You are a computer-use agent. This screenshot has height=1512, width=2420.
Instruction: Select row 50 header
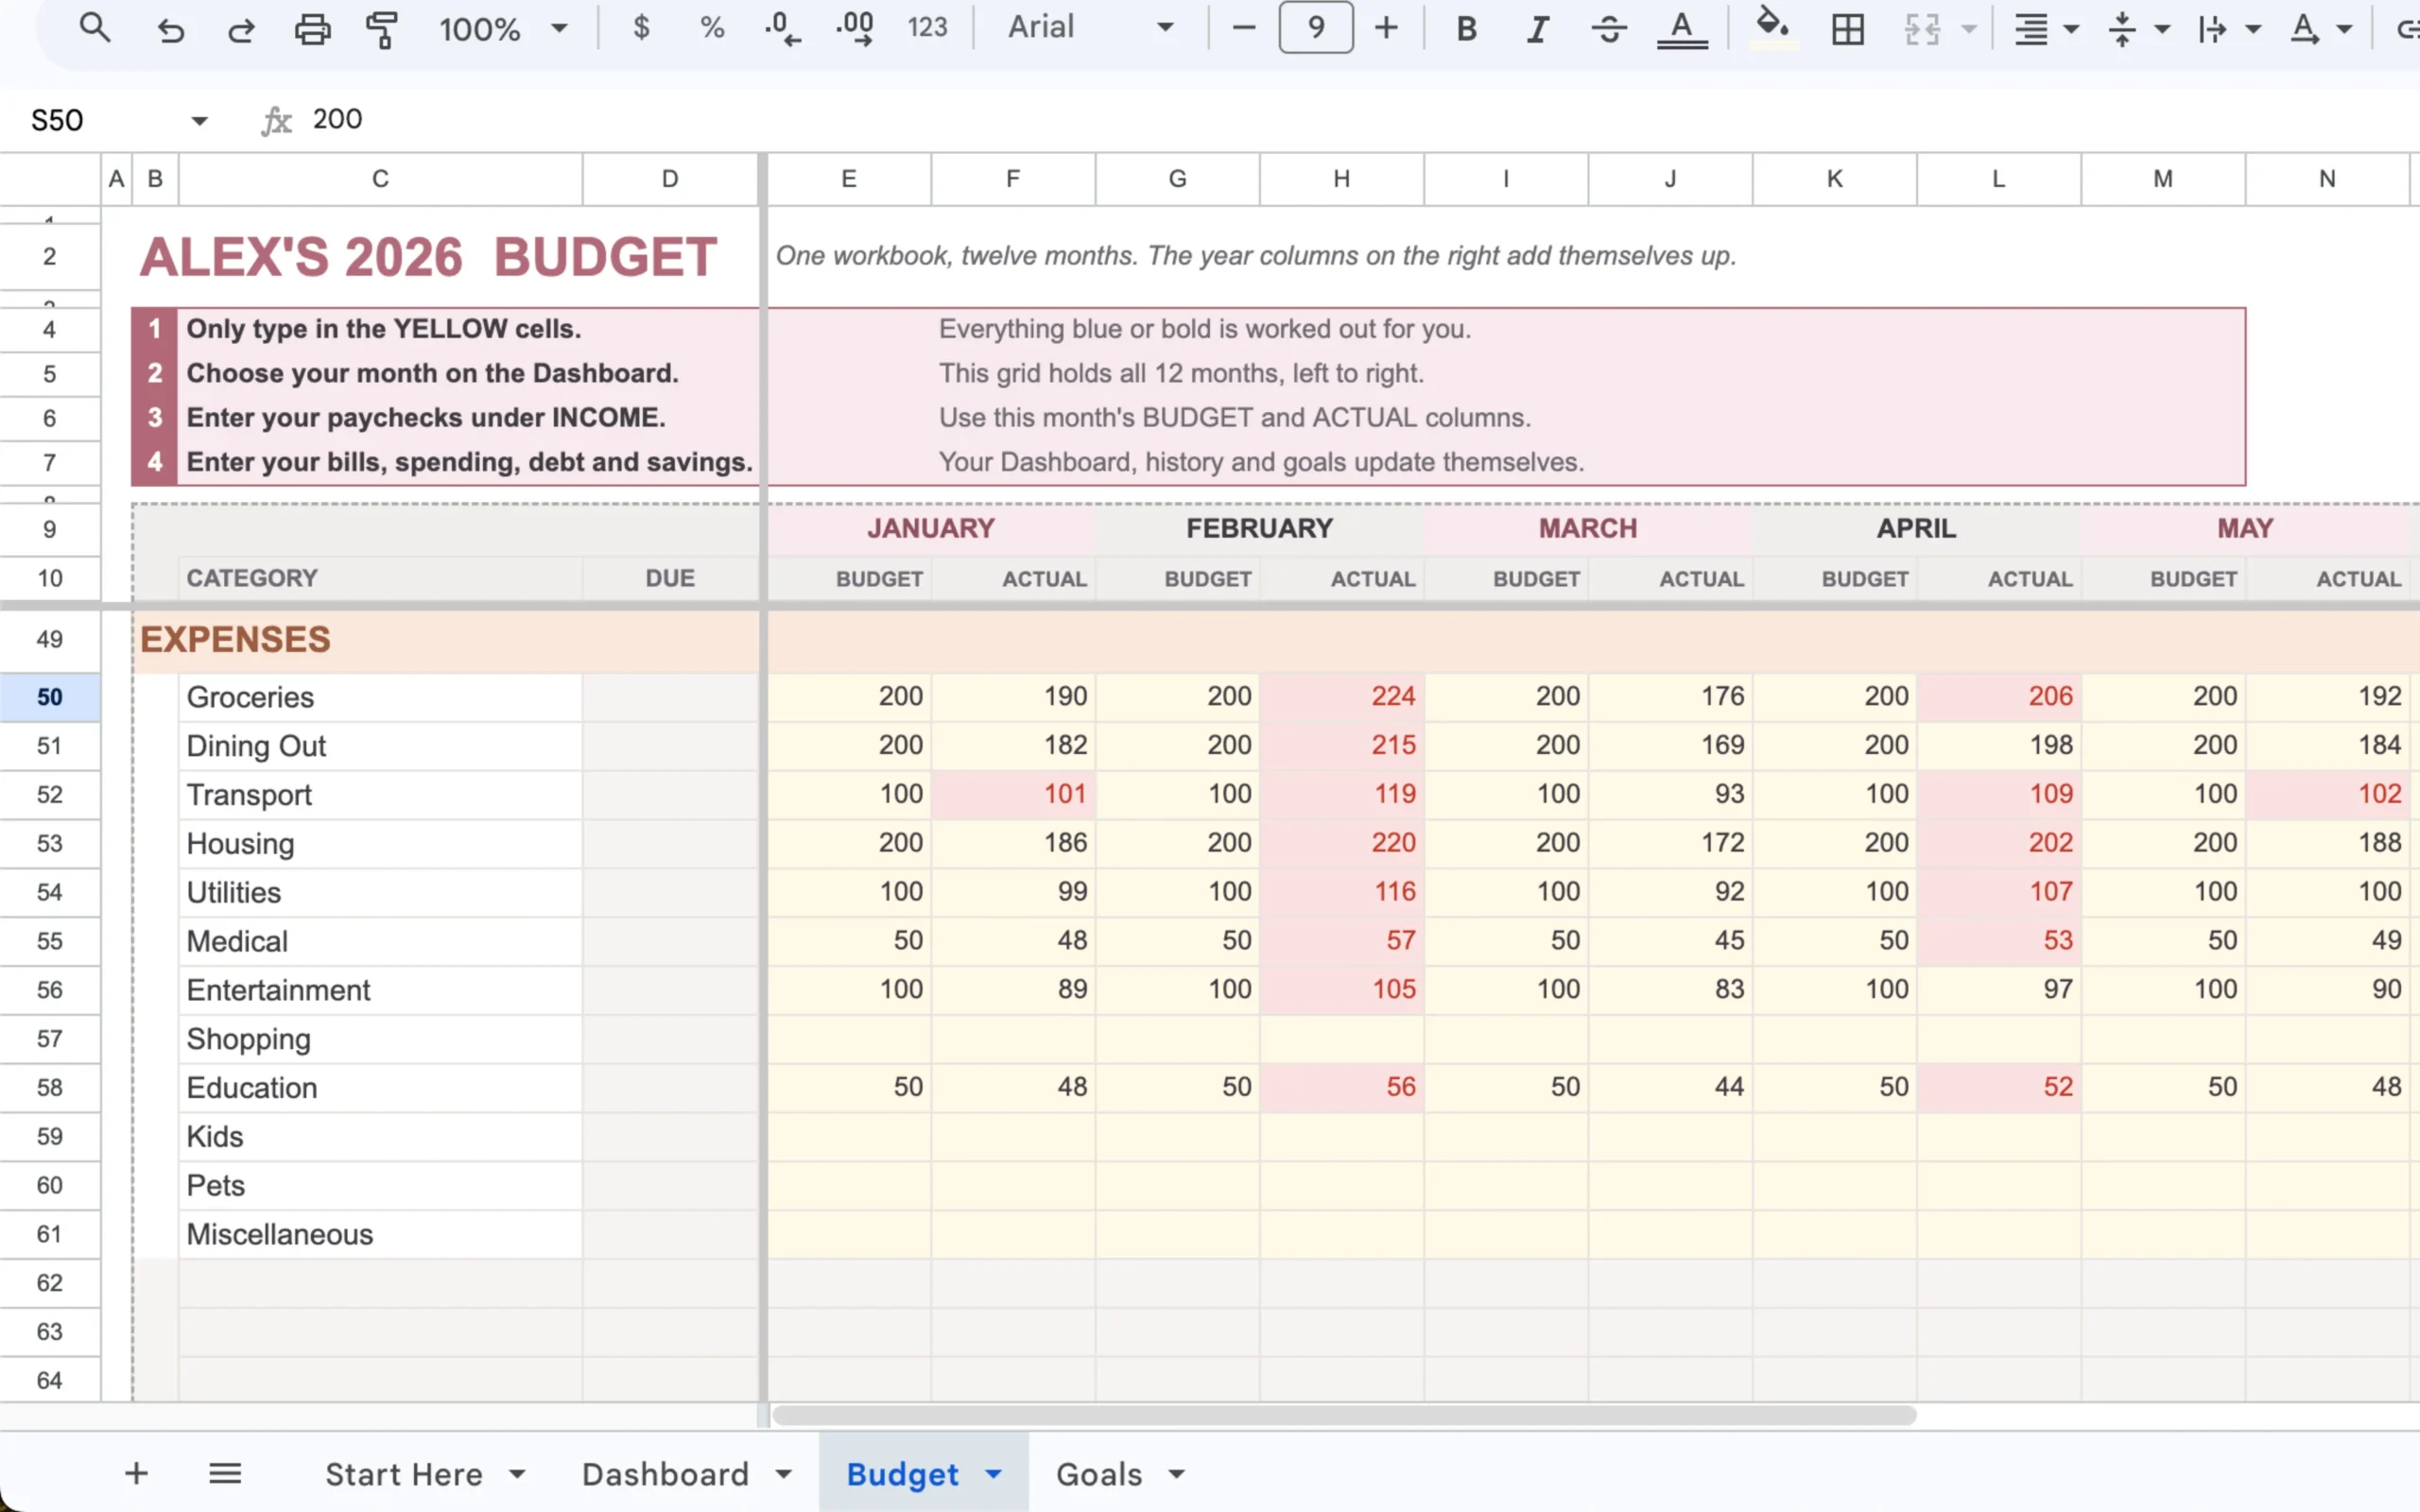coord(50,697)
